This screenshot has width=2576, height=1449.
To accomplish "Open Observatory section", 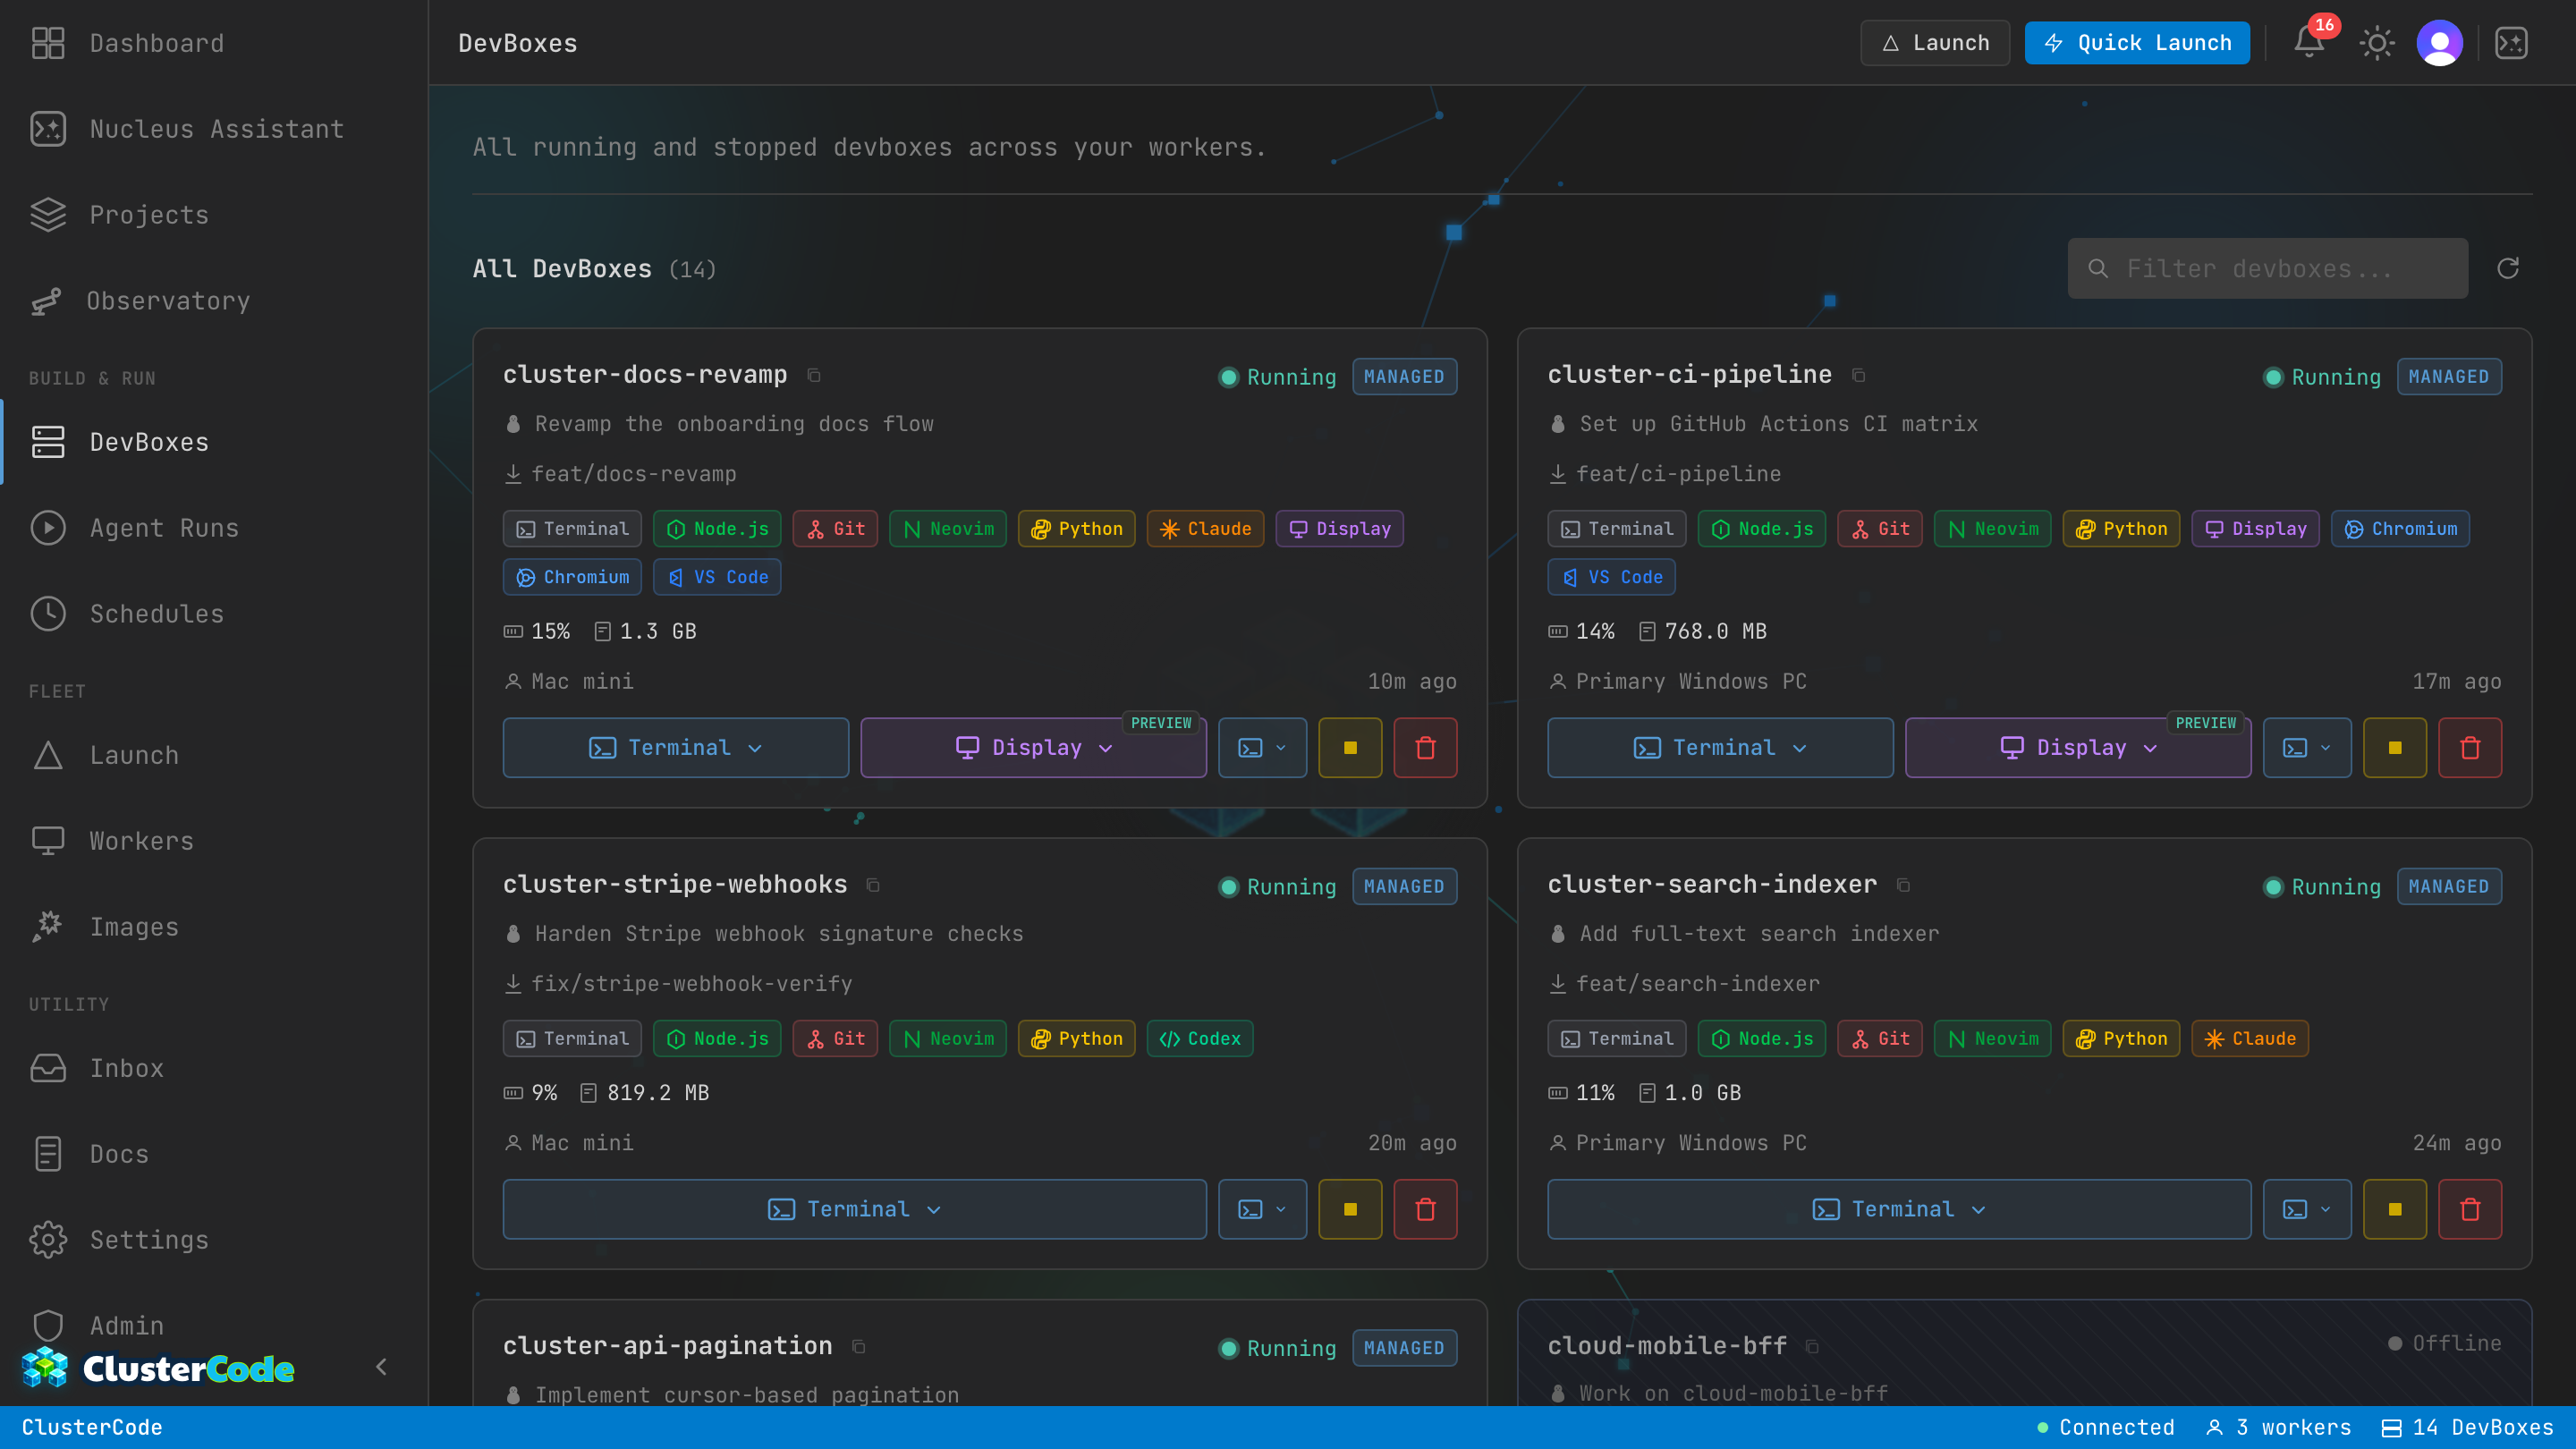I will (x=214, y=301).
